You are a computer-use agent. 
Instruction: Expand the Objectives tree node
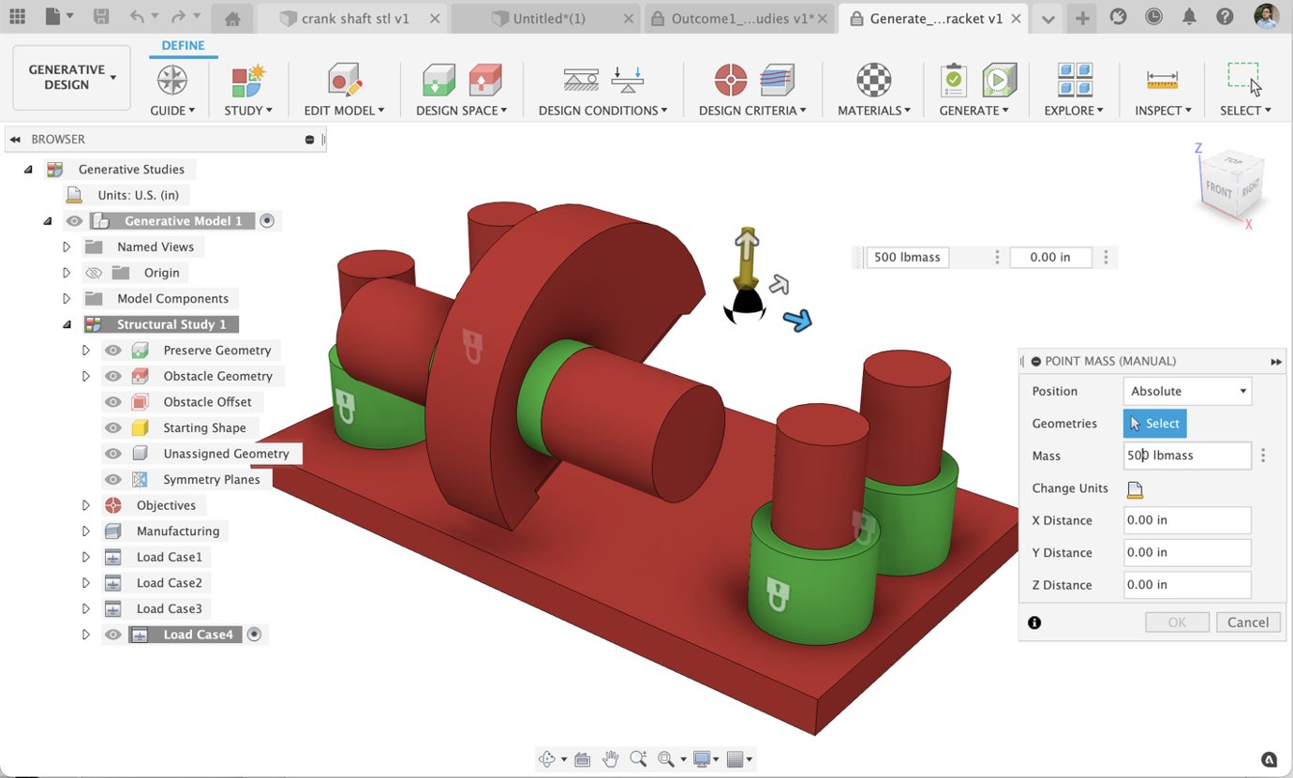click(86, 505)
